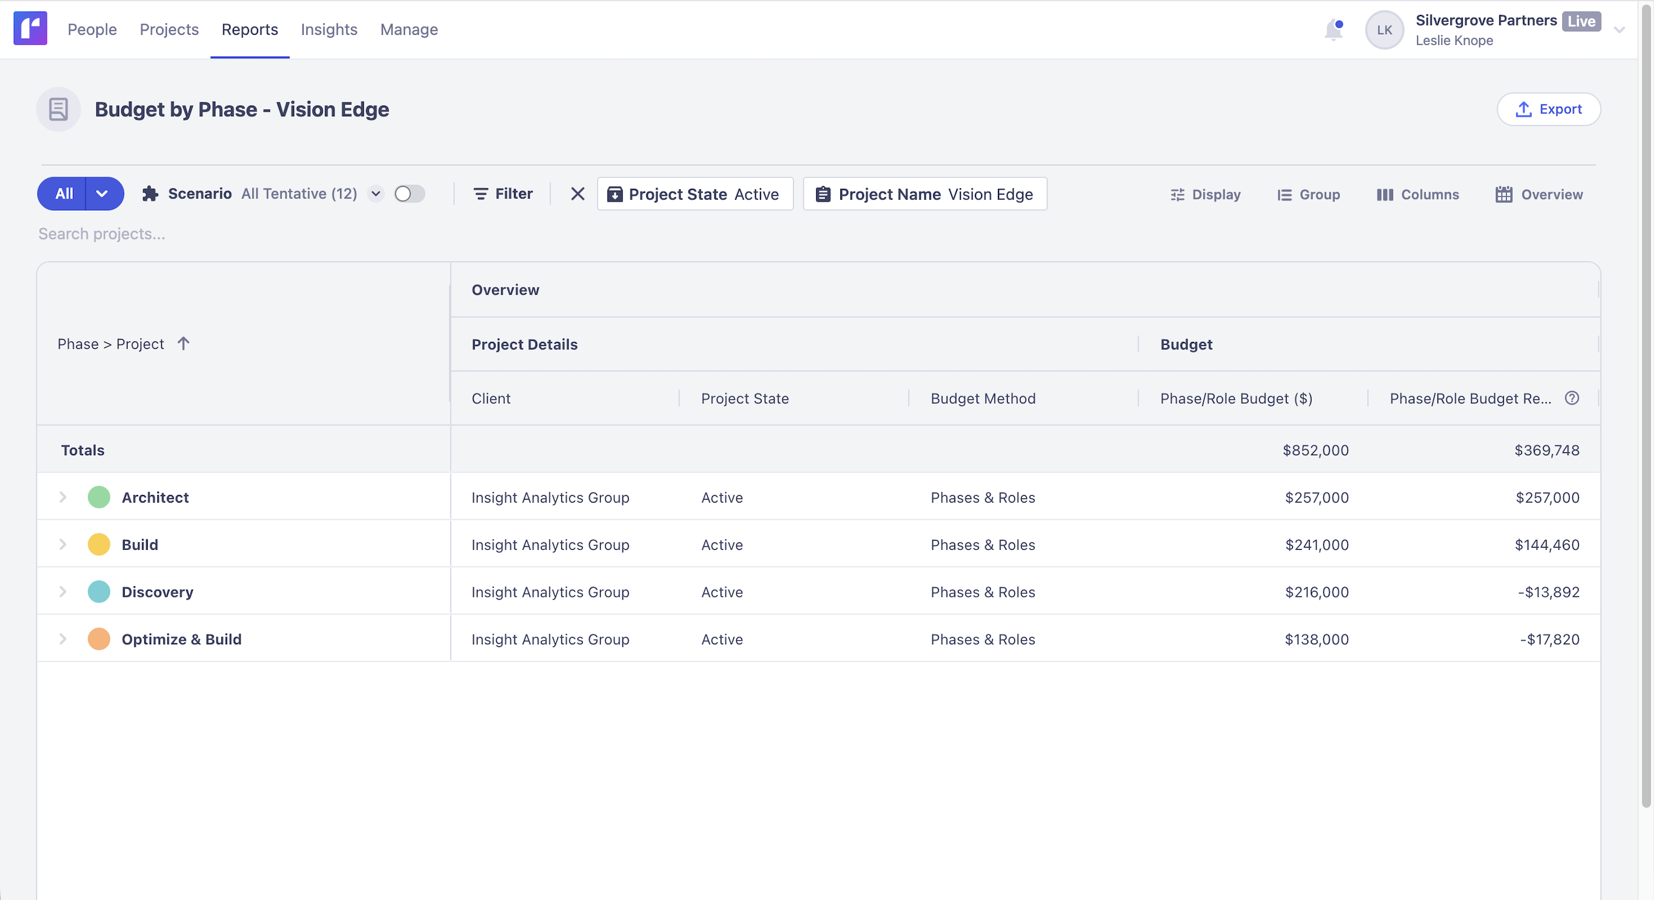Image resolution: width=1654 pixels, height=900 pixels.
Task: Click the Build remaining value $144,460
Action: coord(1547,545)
